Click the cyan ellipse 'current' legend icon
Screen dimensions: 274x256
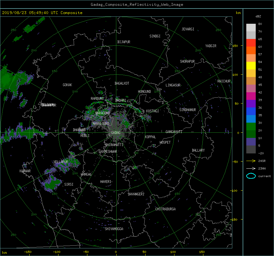click(251, 176)
